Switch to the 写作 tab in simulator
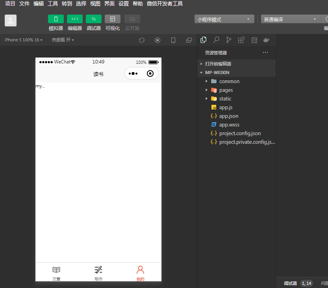Viewport: 328px width, 288px height. tap(98, 273)
